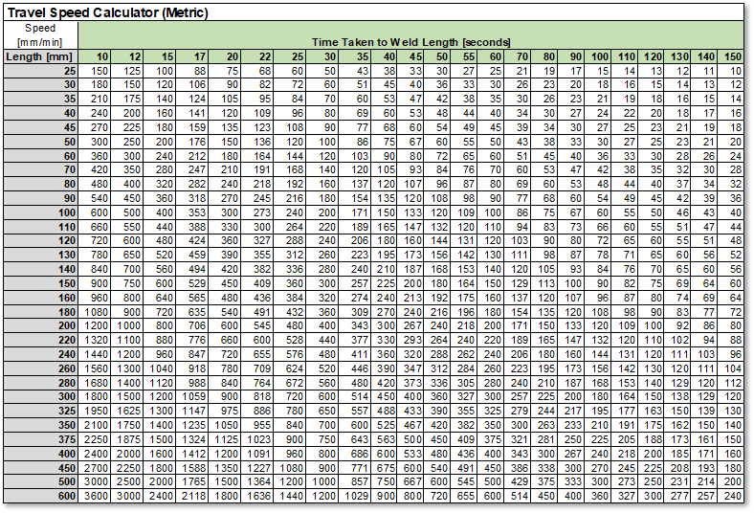This screenshot has height=513, width=754.
Task: Click the speed value '1235'
Action: tap(194, 425)
